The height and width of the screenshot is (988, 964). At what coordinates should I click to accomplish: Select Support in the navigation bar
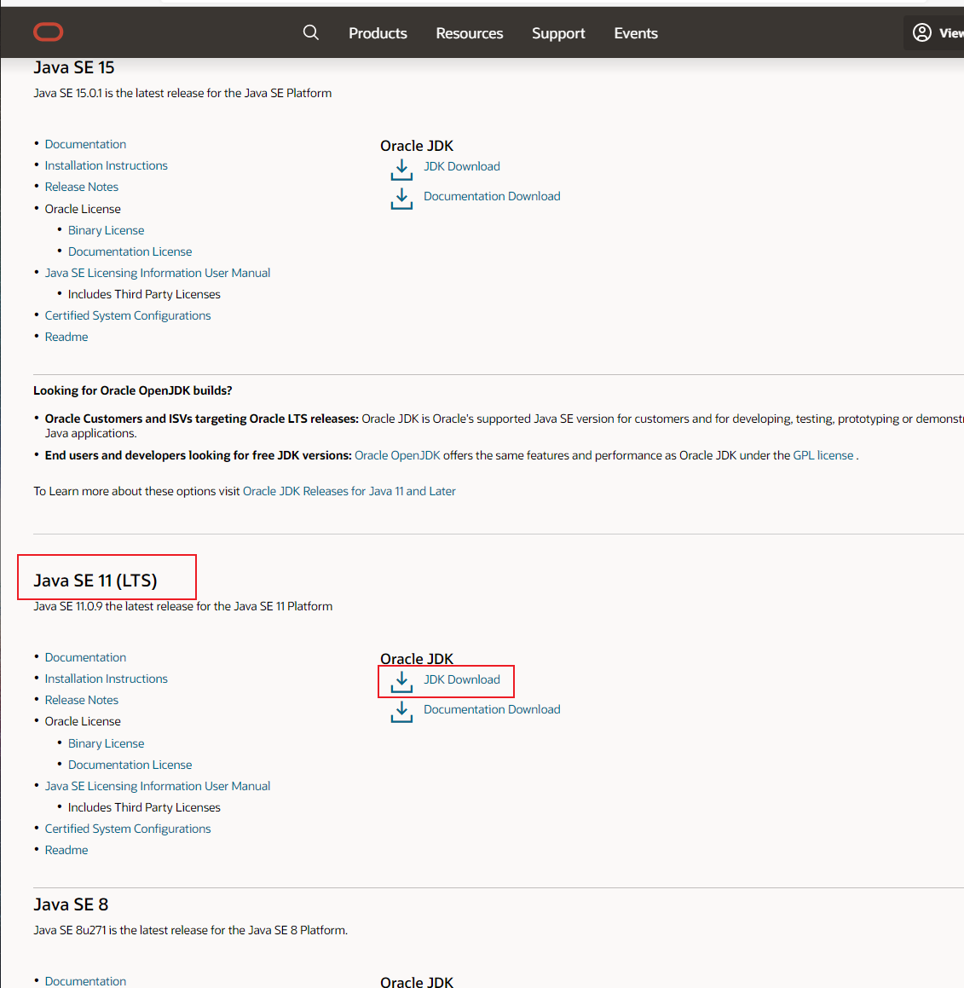coord(558,33)
